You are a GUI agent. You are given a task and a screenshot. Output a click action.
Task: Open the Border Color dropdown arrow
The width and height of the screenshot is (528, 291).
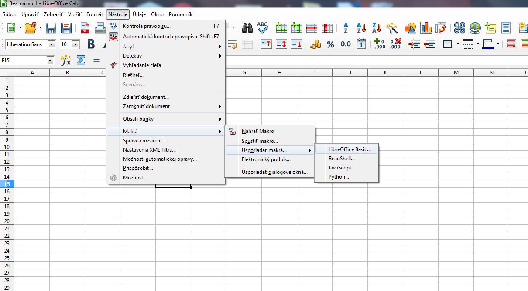pyautogui.click(x=499, y=44)
